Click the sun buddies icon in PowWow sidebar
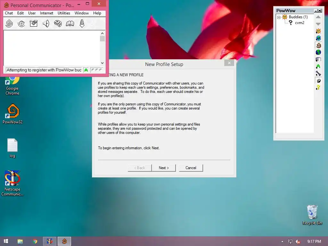 click(x=318, y=31)
